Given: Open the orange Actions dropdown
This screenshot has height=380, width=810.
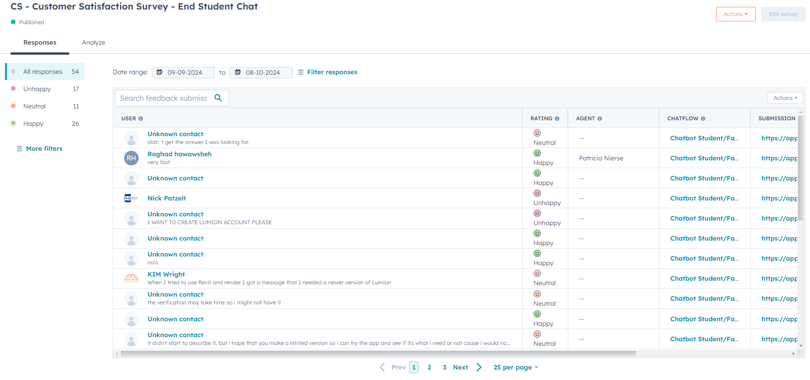Looking at the screenshot, I should pos(735,14).
